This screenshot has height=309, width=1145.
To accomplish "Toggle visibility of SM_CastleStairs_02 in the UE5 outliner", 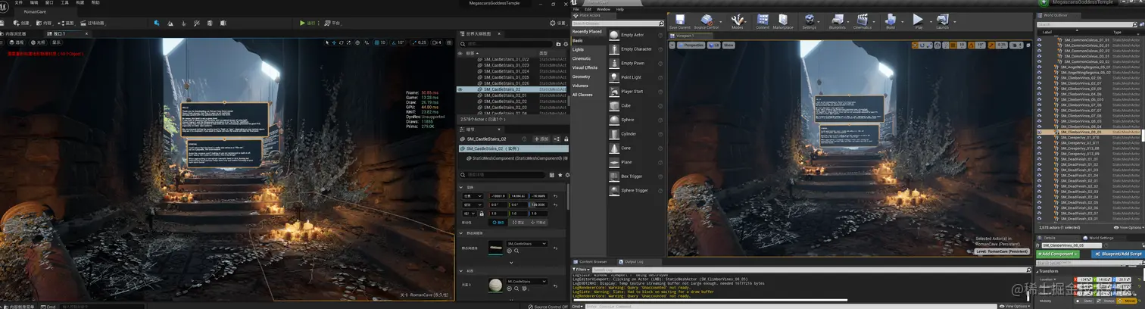I will (x=460, y=89).
